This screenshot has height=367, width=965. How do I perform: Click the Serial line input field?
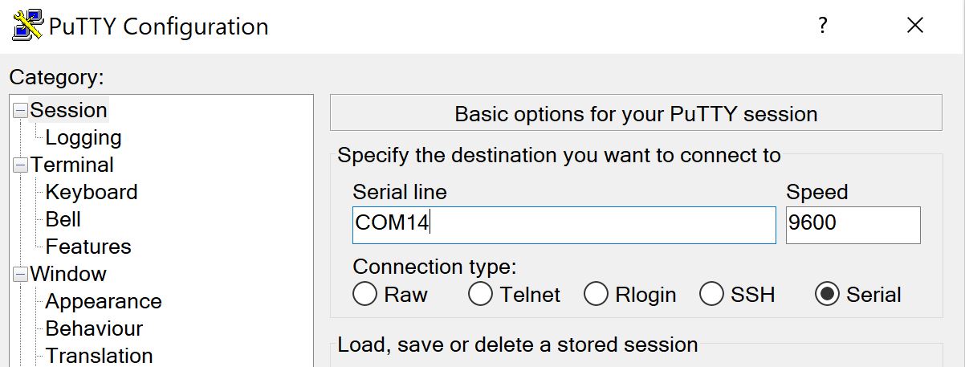point(564,225)
